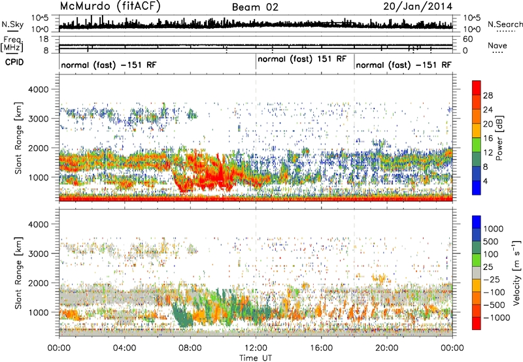523x362 pixels.
Task: Select the 'normal (fast) -151 RF' text starting at 00:00
Action: click(x=109, y=65)
